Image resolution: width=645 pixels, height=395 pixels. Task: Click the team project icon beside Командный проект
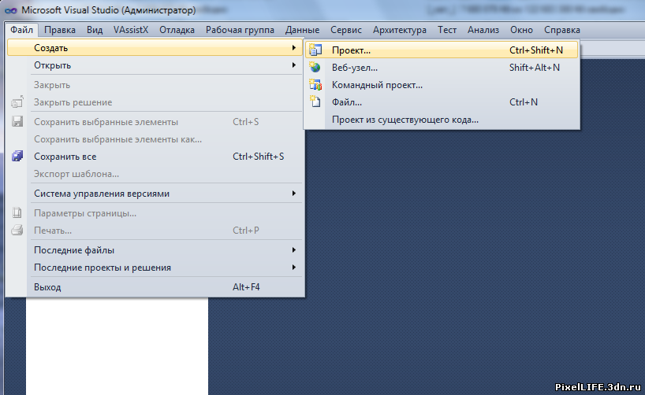315,85
